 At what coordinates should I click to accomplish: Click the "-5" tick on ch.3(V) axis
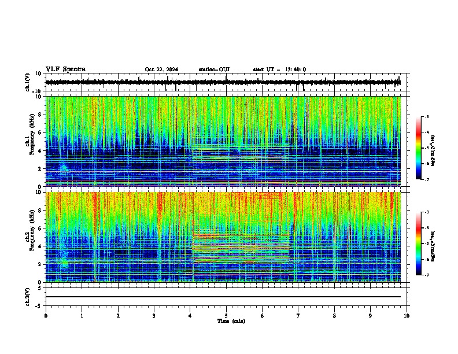coord(39,306)
